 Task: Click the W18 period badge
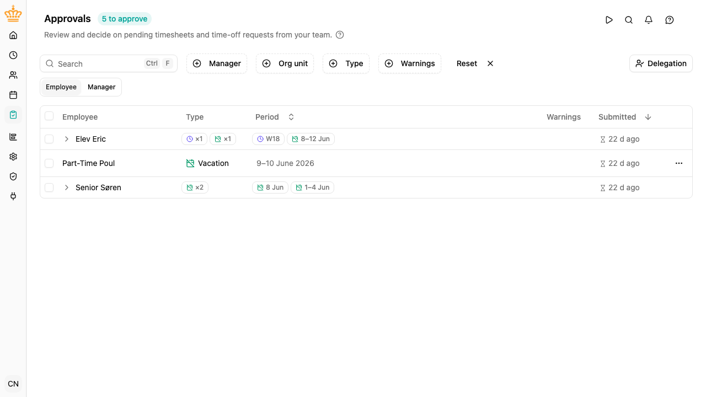(x=268, y=139)
